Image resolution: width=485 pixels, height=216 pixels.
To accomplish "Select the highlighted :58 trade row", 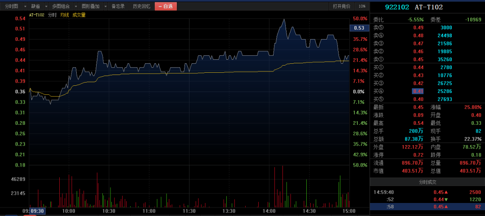I will click(x=427, y=207).
